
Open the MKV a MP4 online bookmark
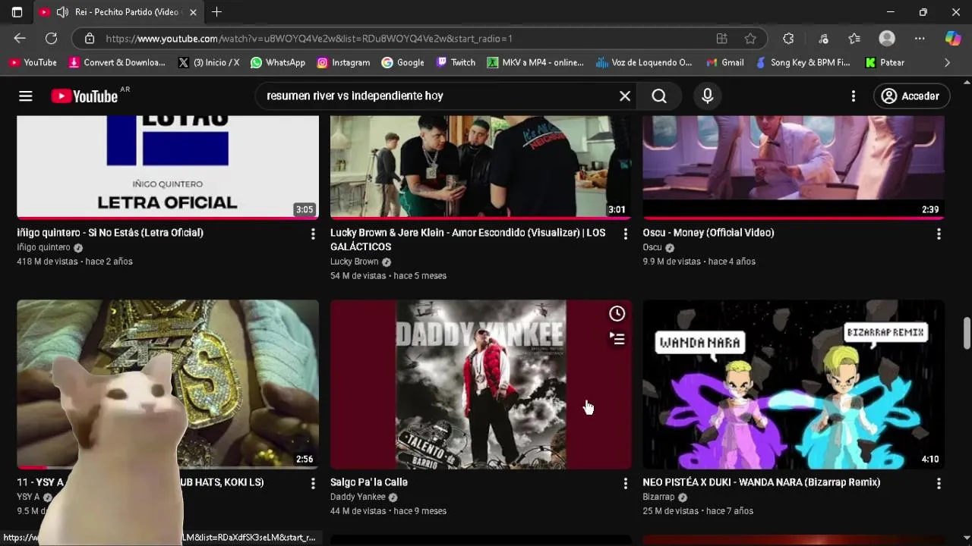535,63
